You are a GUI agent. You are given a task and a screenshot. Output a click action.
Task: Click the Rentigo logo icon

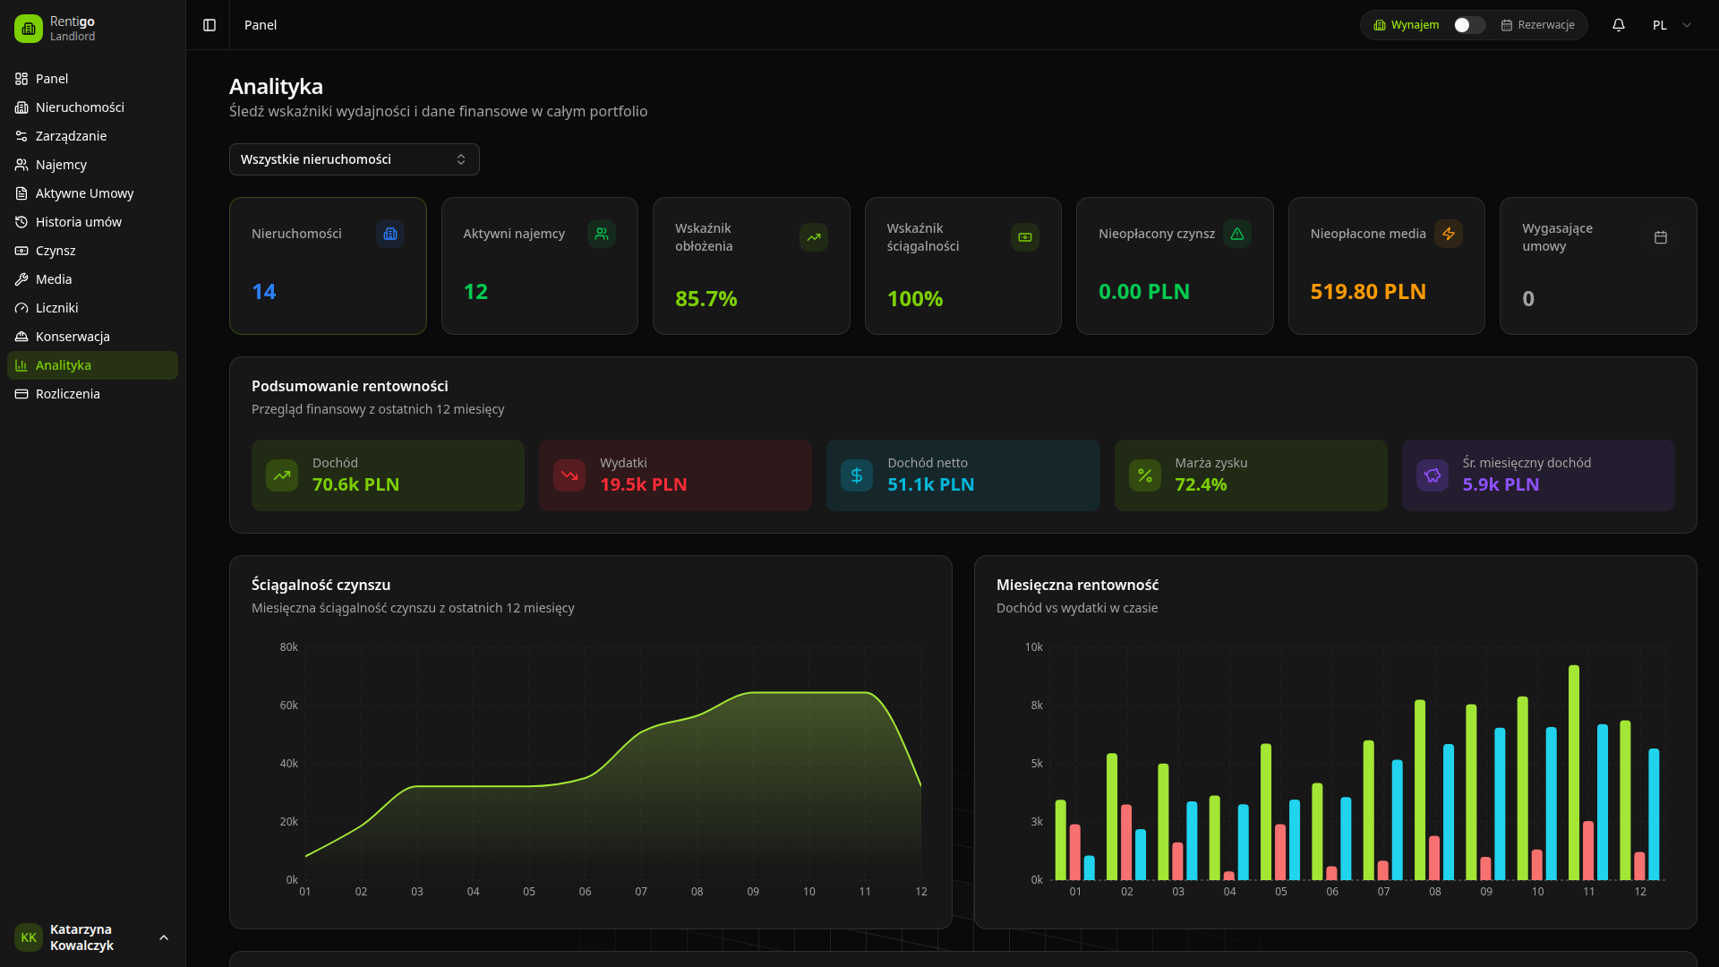tap(29, 29)
